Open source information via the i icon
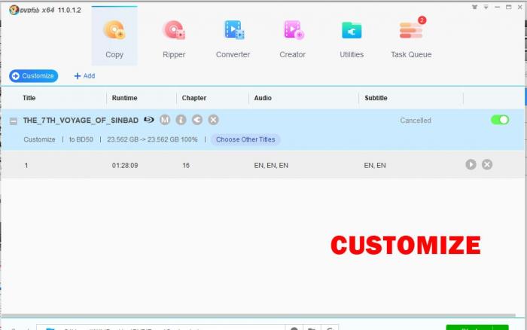Screen dimensions: 527x330 point(181,120)
